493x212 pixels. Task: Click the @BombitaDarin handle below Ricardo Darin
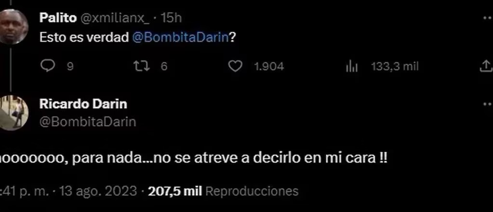click(x=88, y=122)
